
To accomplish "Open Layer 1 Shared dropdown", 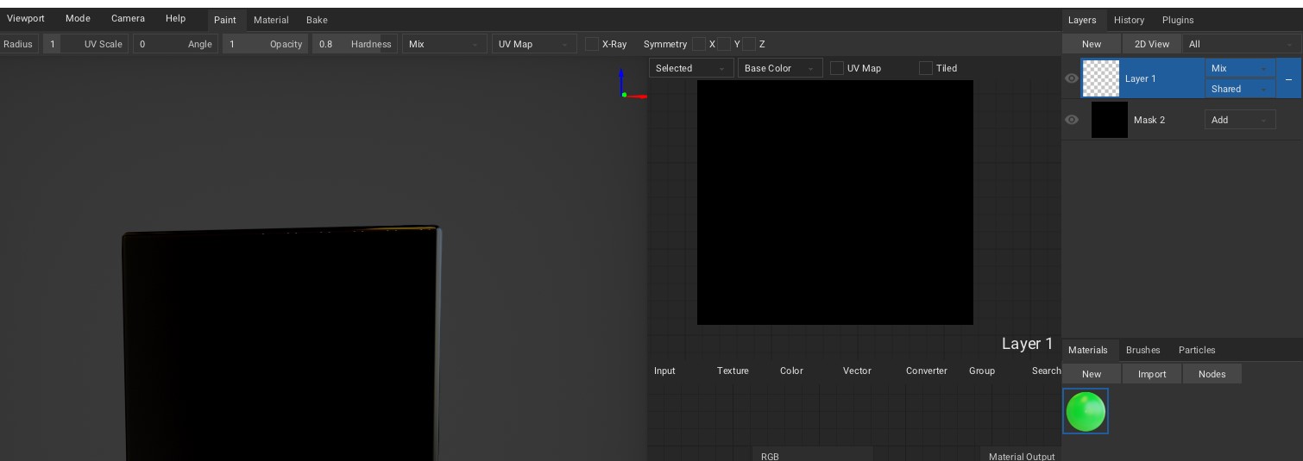I will (1240, 89).
